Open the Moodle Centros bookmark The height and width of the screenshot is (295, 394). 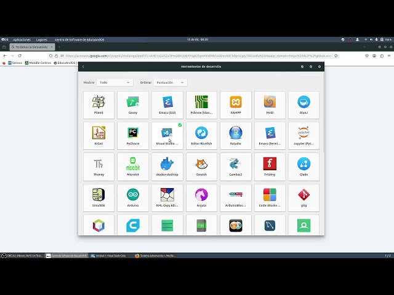pos(38,63)
